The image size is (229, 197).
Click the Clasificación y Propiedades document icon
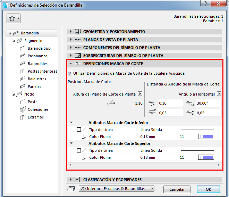[78, 179]
